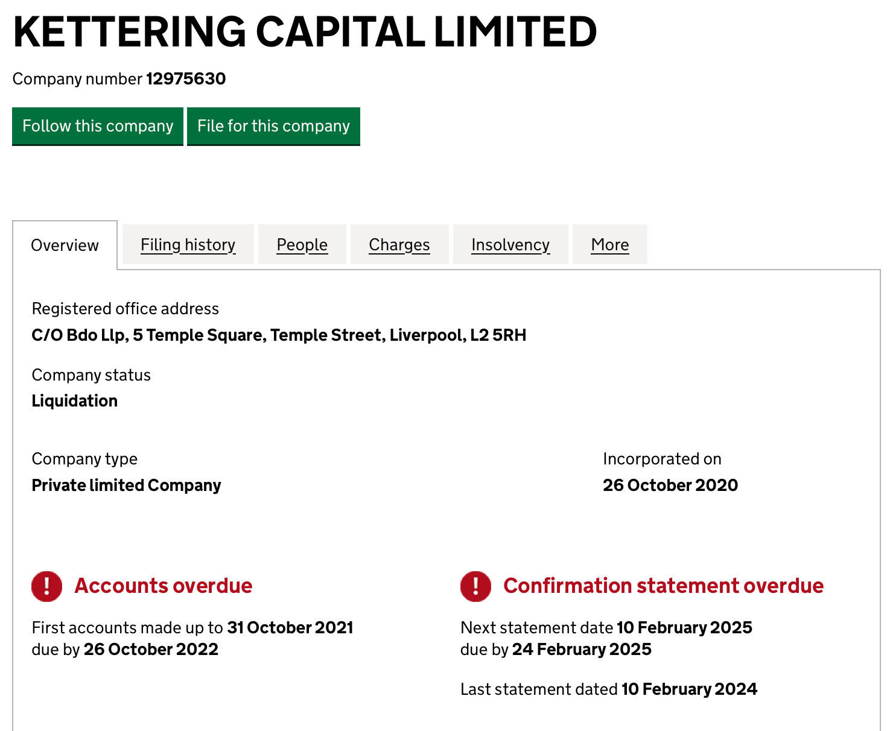Image resolution: width=893 pixels, height=731 pixels.
Task: Open the Filing history tab
Action: tap(188, 245)
